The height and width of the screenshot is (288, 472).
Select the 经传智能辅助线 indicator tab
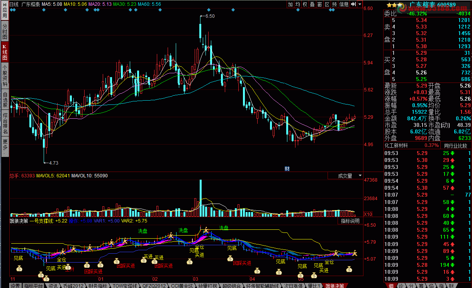262,285
